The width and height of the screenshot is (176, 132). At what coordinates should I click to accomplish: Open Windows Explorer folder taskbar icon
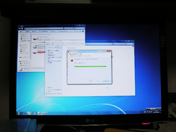(29, 114)
